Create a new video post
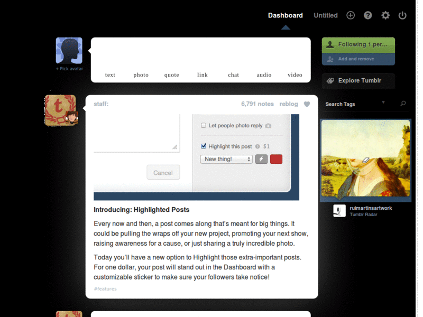 [x=295, y=75]
